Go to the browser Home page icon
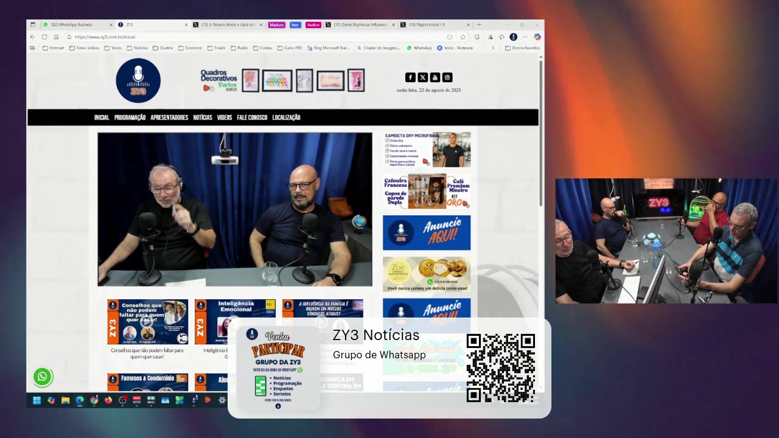Screen dimensions: 779x438 pos(56,36)
